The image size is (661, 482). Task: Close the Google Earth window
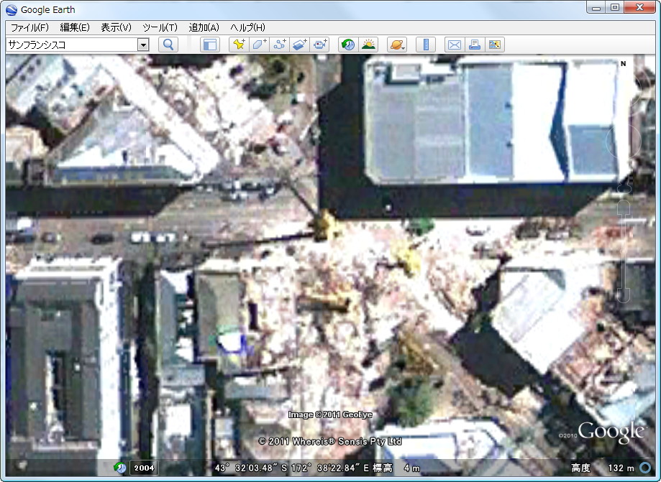639,8
